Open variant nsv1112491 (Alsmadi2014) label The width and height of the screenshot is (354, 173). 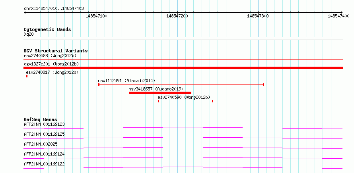coord(126,81)
